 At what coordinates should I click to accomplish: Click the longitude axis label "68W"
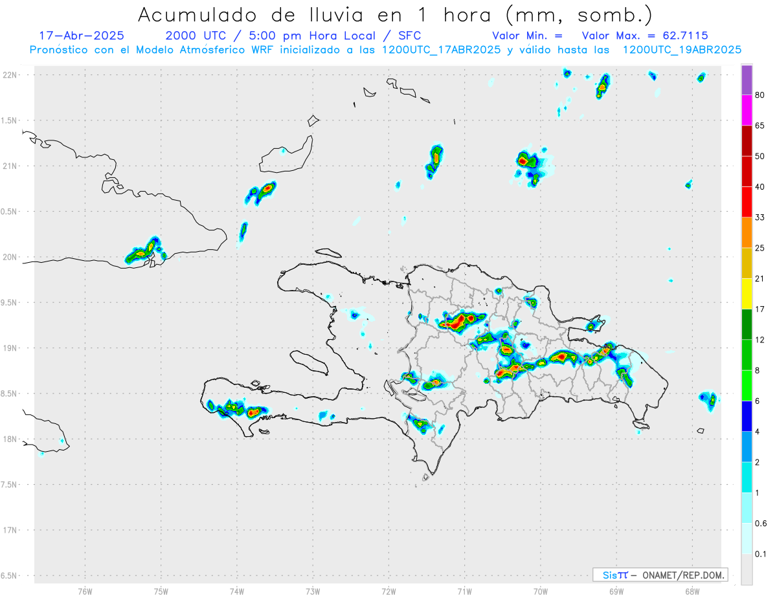click(x=692, y=592)
